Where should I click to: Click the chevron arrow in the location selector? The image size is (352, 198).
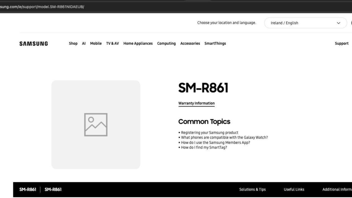pyautogui.click(x=339, y=23)
